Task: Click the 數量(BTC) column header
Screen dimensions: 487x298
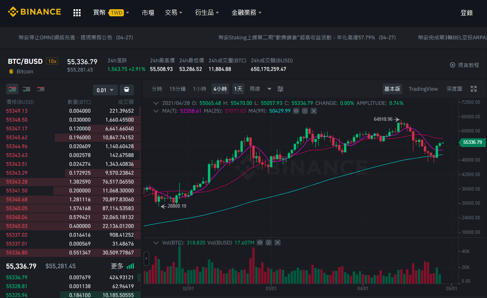Action: tap(80, 102)
